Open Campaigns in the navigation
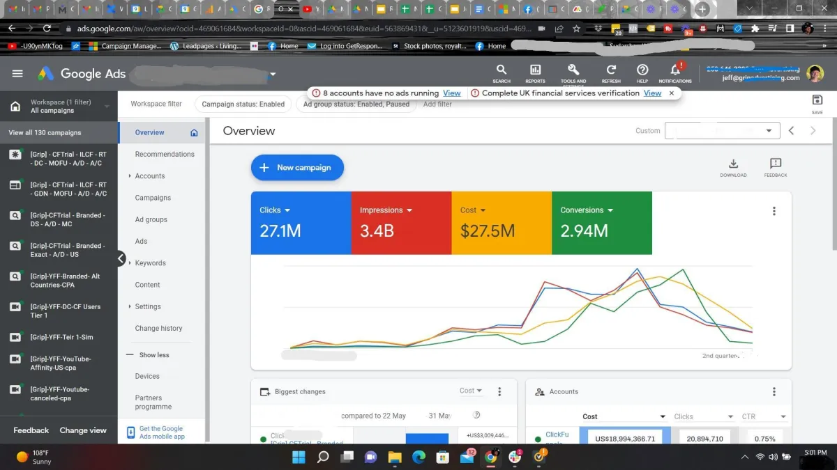Screen dimensions: 837x470 click(x=153, y=198)
